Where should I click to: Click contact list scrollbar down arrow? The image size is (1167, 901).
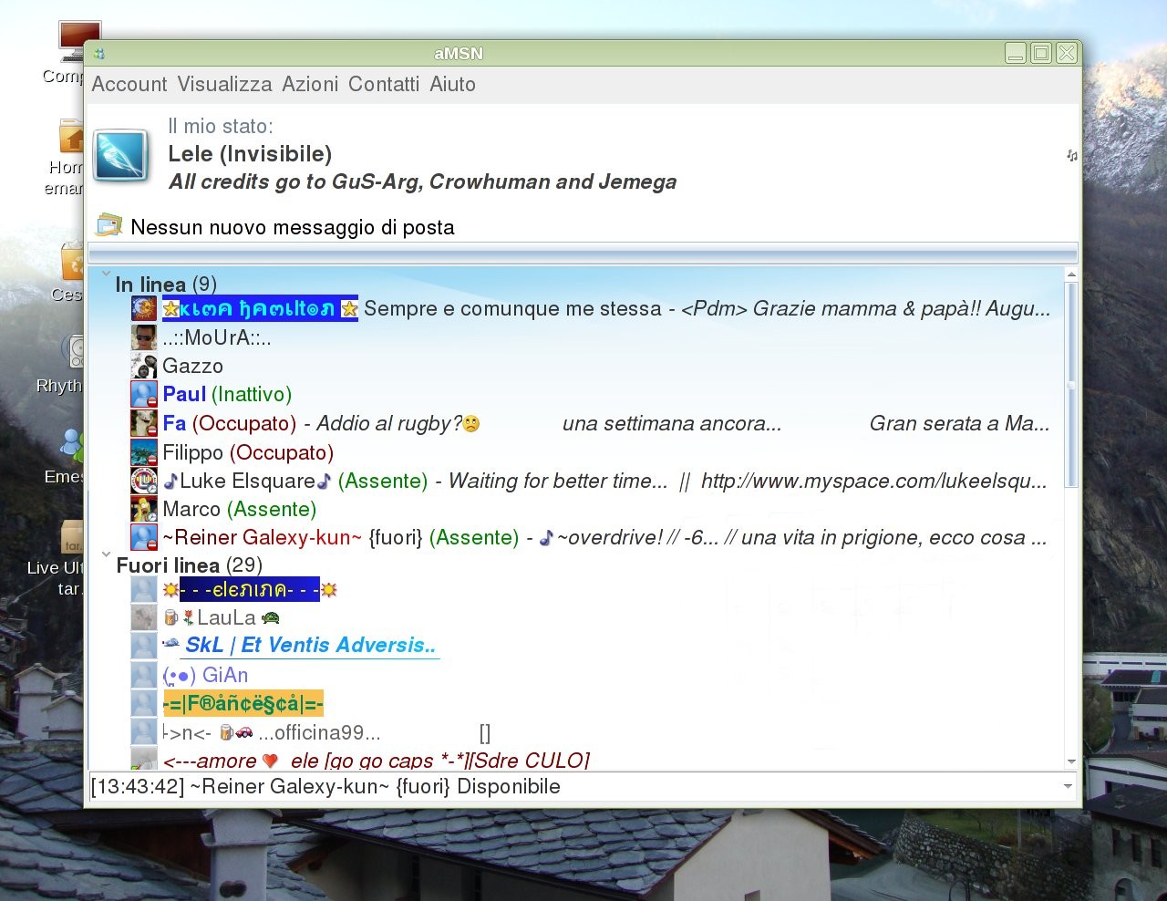tap(1071, 761)
